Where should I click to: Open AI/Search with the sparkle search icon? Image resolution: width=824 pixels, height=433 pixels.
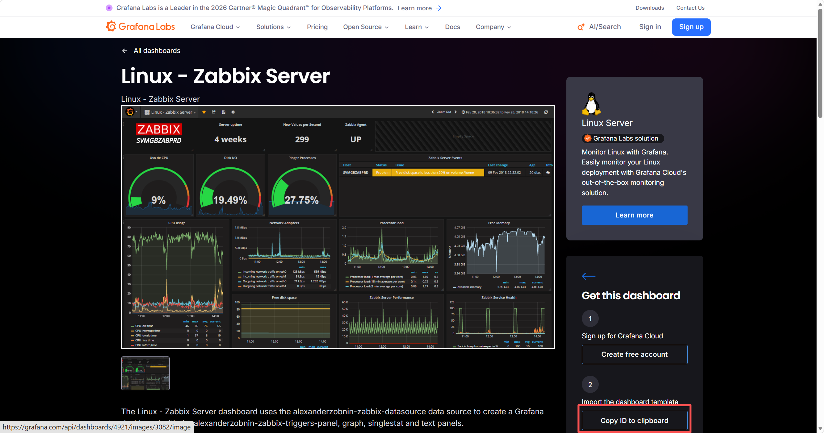click(581, 27)
